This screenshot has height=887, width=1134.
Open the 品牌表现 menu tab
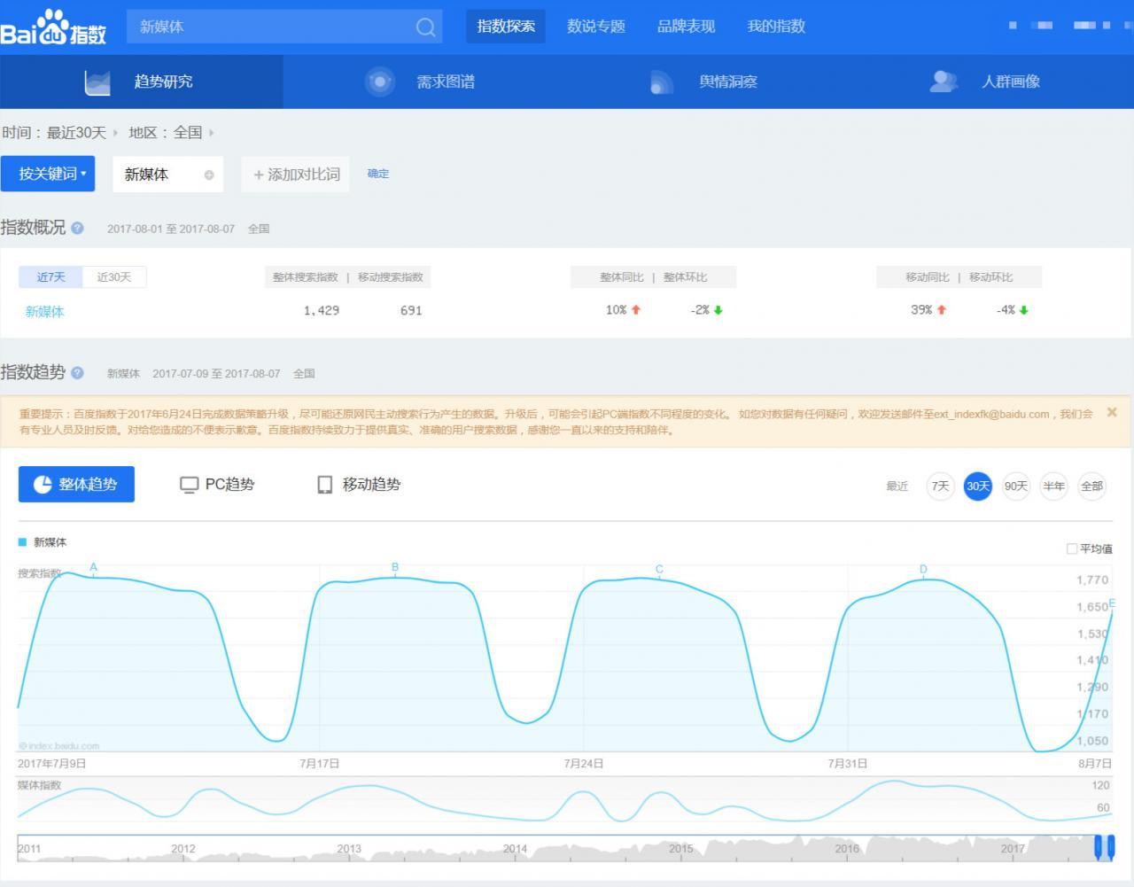tap(686, 27)
